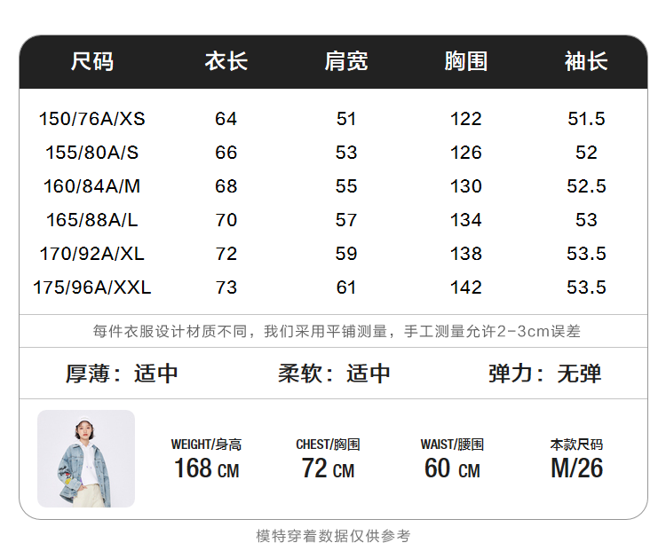
Task: Click the 175/96A/XXL size row label
Action: click(x=92, y=287)
